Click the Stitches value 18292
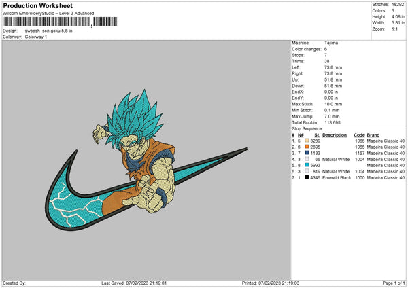 [398, 5]
